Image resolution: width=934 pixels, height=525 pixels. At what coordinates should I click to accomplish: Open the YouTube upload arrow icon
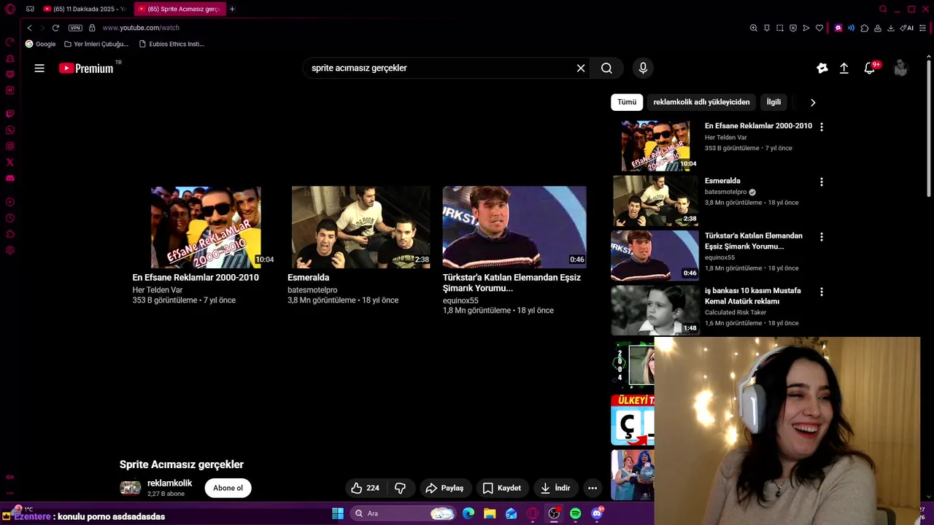click(844, 68)
